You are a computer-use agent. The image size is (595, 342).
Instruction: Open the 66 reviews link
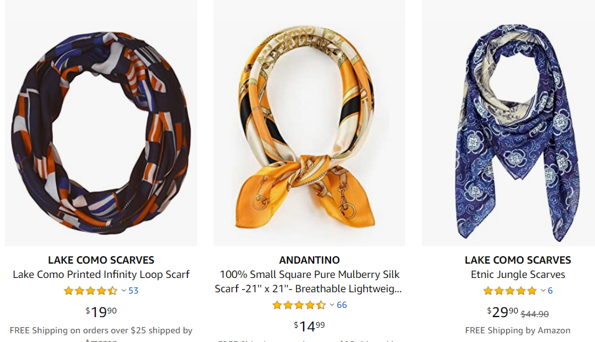tap(342, 305)
